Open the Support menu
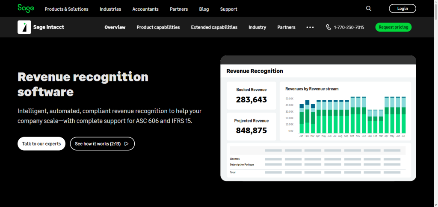This screenshot has height=207, width=438. pyautogui.click(x=228, y=9)
